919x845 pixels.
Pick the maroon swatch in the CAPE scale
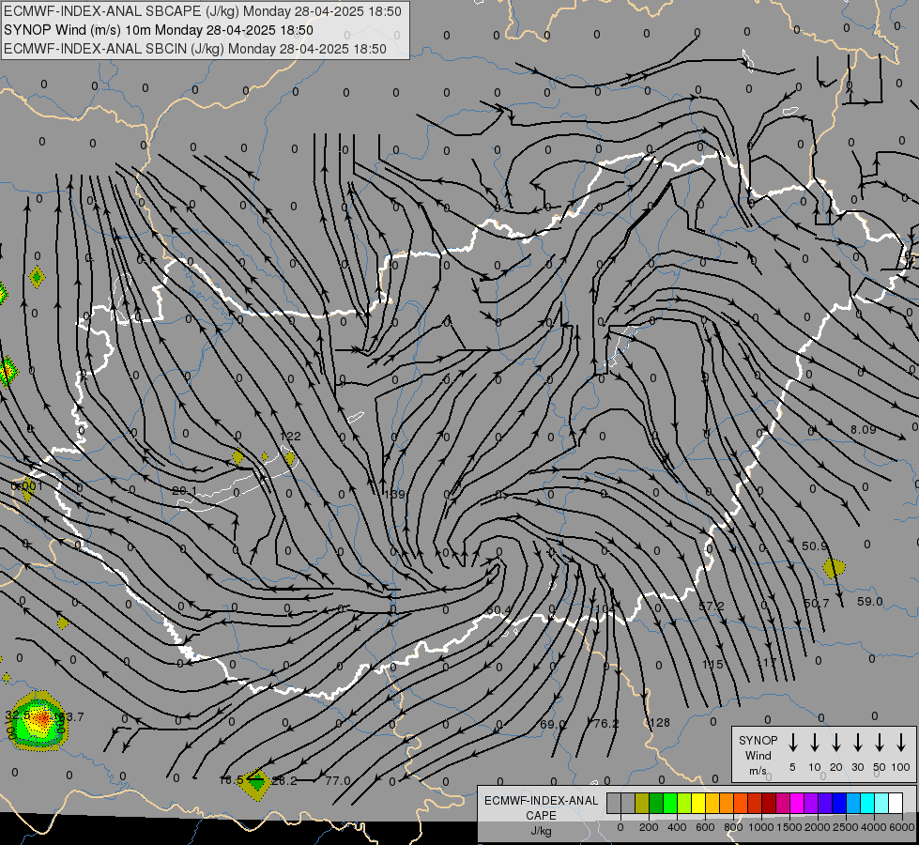tap(769, 803)
